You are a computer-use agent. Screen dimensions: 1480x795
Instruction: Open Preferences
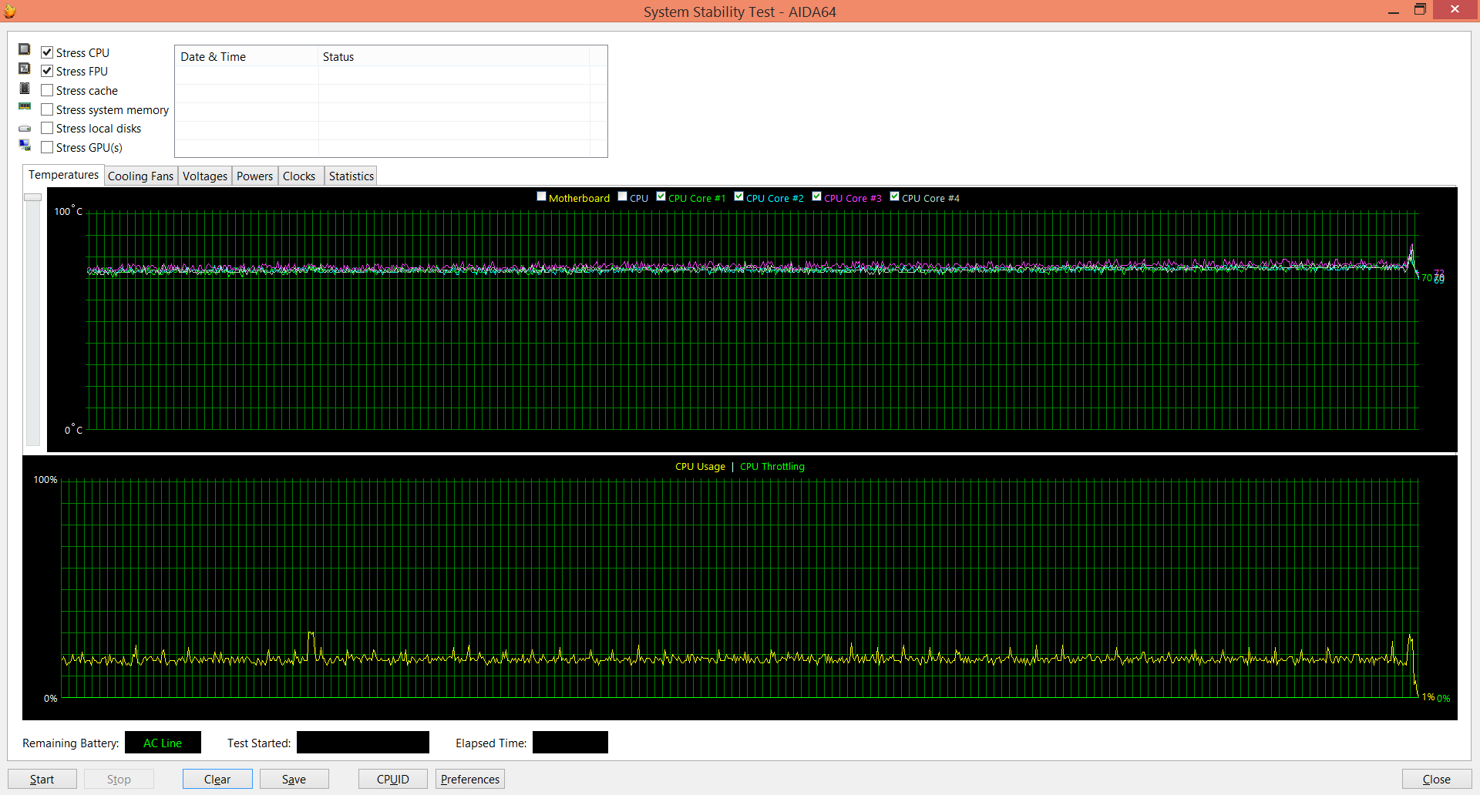tap(470, 779)
